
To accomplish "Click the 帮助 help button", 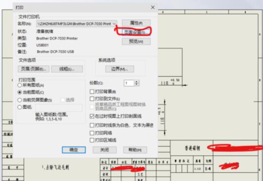I will click(x=135, y=150).
